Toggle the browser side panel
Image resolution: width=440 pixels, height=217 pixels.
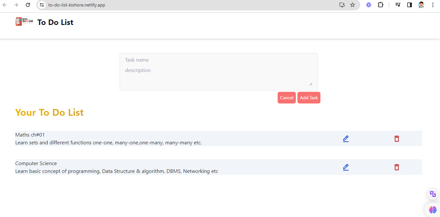tap(410, 5)
